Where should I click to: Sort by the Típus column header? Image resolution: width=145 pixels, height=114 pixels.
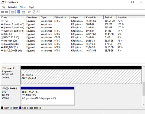pos(47,17)
